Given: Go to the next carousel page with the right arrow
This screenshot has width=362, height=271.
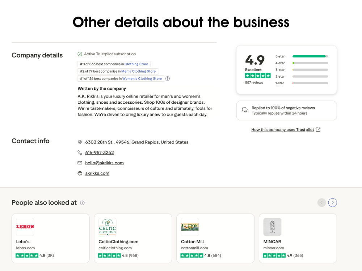Looking at the screenshot, I should 332,203.
